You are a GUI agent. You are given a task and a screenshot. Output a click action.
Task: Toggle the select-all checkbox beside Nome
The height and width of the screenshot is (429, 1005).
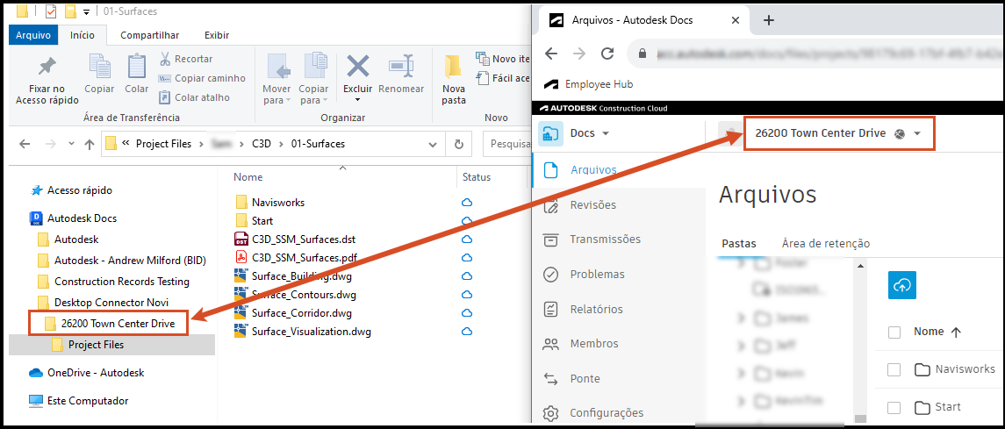click(x=894, y=332)
